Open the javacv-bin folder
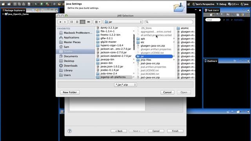 [106, 63]
